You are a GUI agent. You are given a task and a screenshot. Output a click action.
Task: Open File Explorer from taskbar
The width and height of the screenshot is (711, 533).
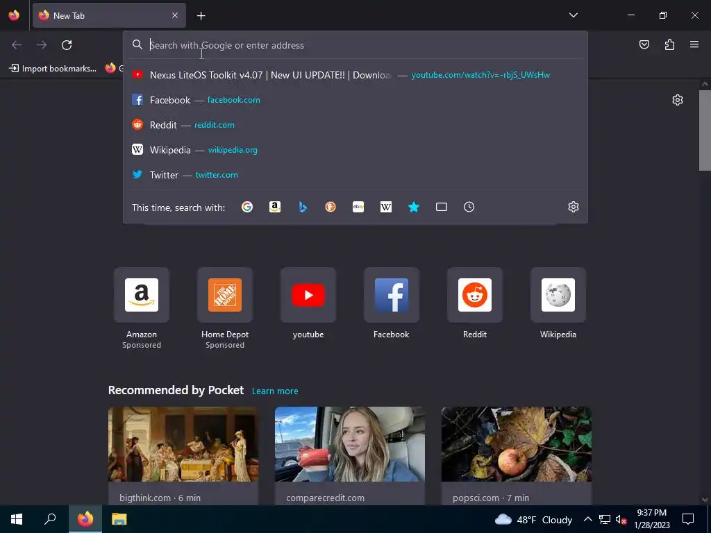pos(119,519)
